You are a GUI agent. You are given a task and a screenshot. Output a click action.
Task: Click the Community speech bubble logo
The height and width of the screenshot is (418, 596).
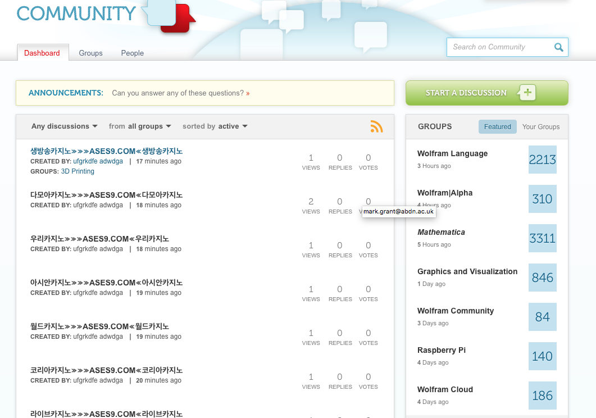point(169,16)
